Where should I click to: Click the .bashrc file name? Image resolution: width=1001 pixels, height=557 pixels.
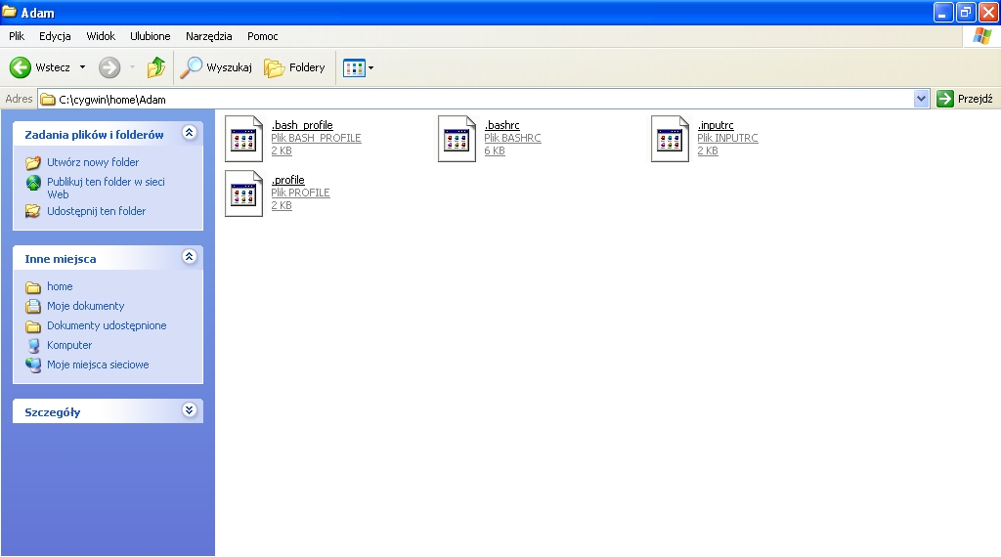coord(501,125)
